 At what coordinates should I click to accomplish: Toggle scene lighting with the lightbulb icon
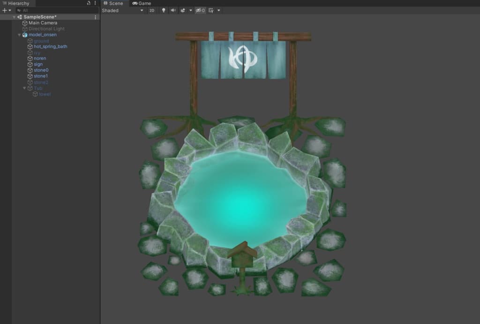tap(164, 10)
